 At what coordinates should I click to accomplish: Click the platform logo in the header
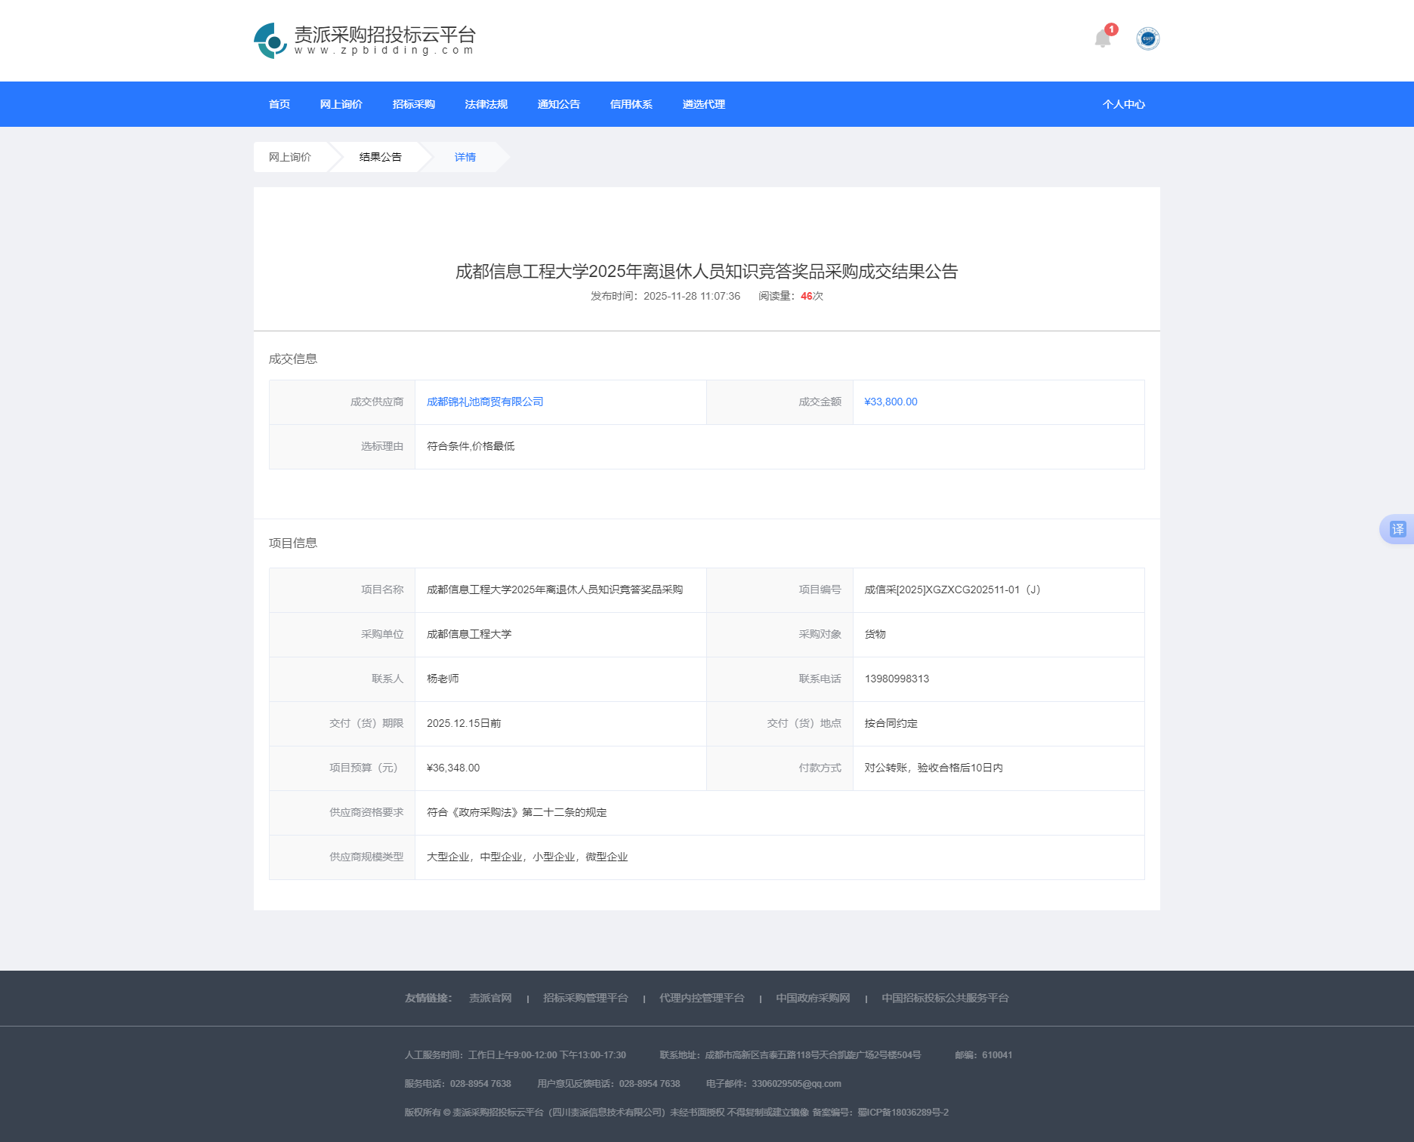pos(365,40)
